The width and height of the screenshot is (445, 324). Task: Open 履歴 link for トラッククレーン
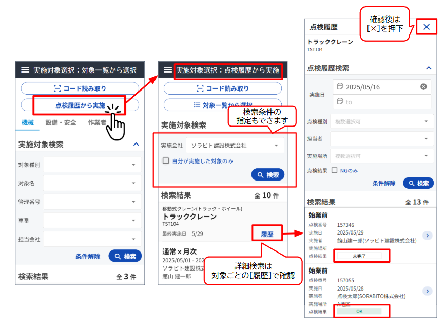click(267, 234)
